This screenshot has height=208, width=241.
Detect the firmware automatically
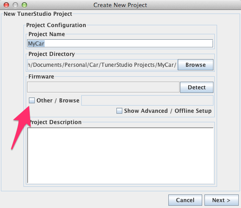[x=197, y=87]
